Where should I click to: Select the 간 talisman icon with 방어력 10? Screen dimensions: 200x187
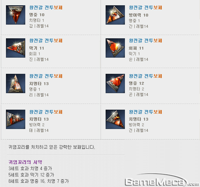(115, 15)
